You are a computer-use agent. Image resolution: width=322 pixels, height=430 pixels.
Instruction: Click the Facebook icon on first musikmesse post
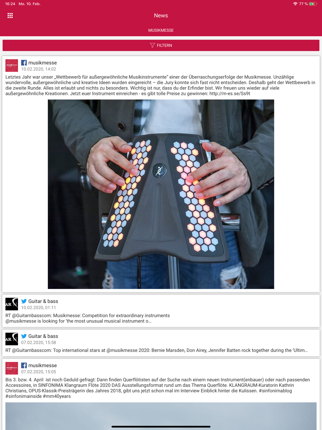pyautogui.click(x=24, y=63)
